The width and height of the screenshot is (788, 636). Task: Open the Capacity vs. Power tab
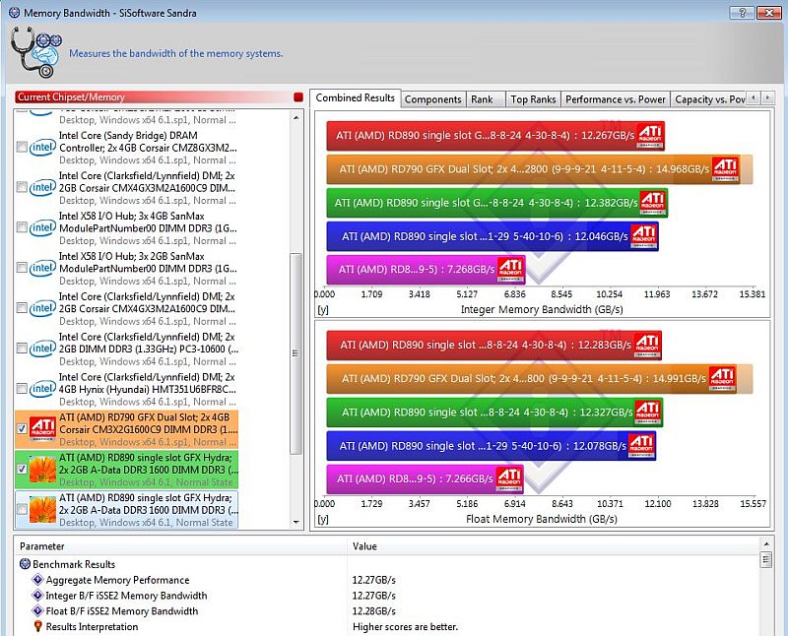click(708, 99)
